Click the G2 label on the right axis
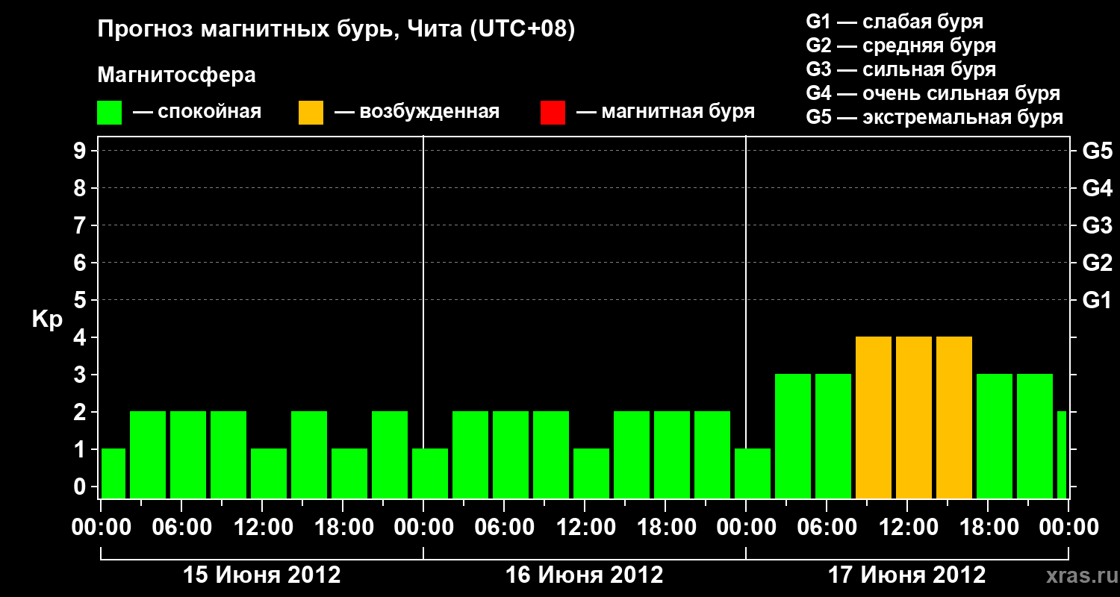This screenshot has height=597, width=1120. pos(1097,263)
